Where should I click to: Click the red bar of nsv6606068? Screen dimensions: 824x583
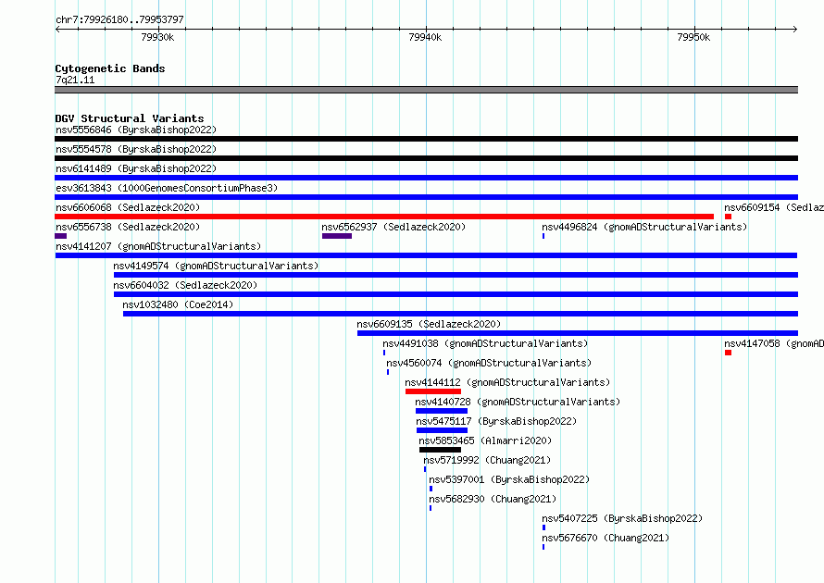tap(384, 217)
